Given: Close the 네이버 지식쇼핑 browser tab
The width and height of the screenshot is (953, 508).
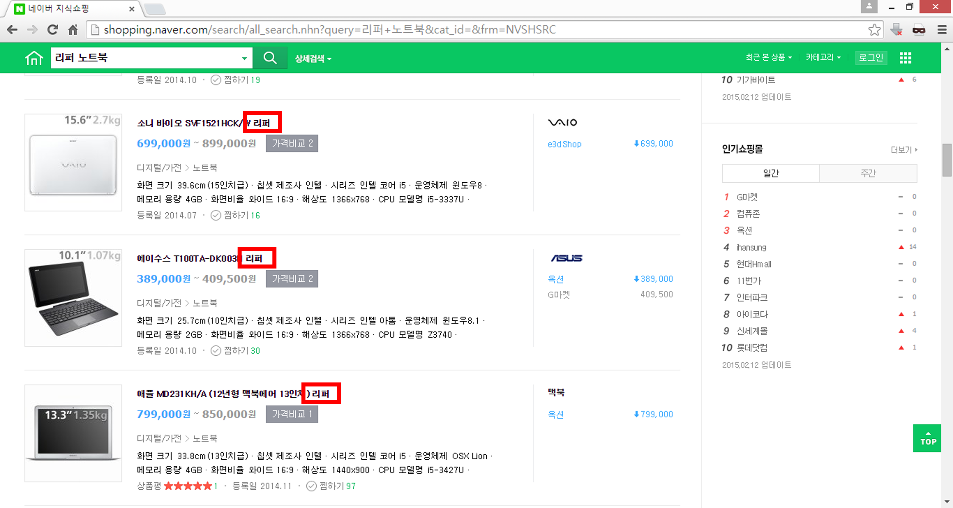Looking at the screenshot, I should coord(132,8).
